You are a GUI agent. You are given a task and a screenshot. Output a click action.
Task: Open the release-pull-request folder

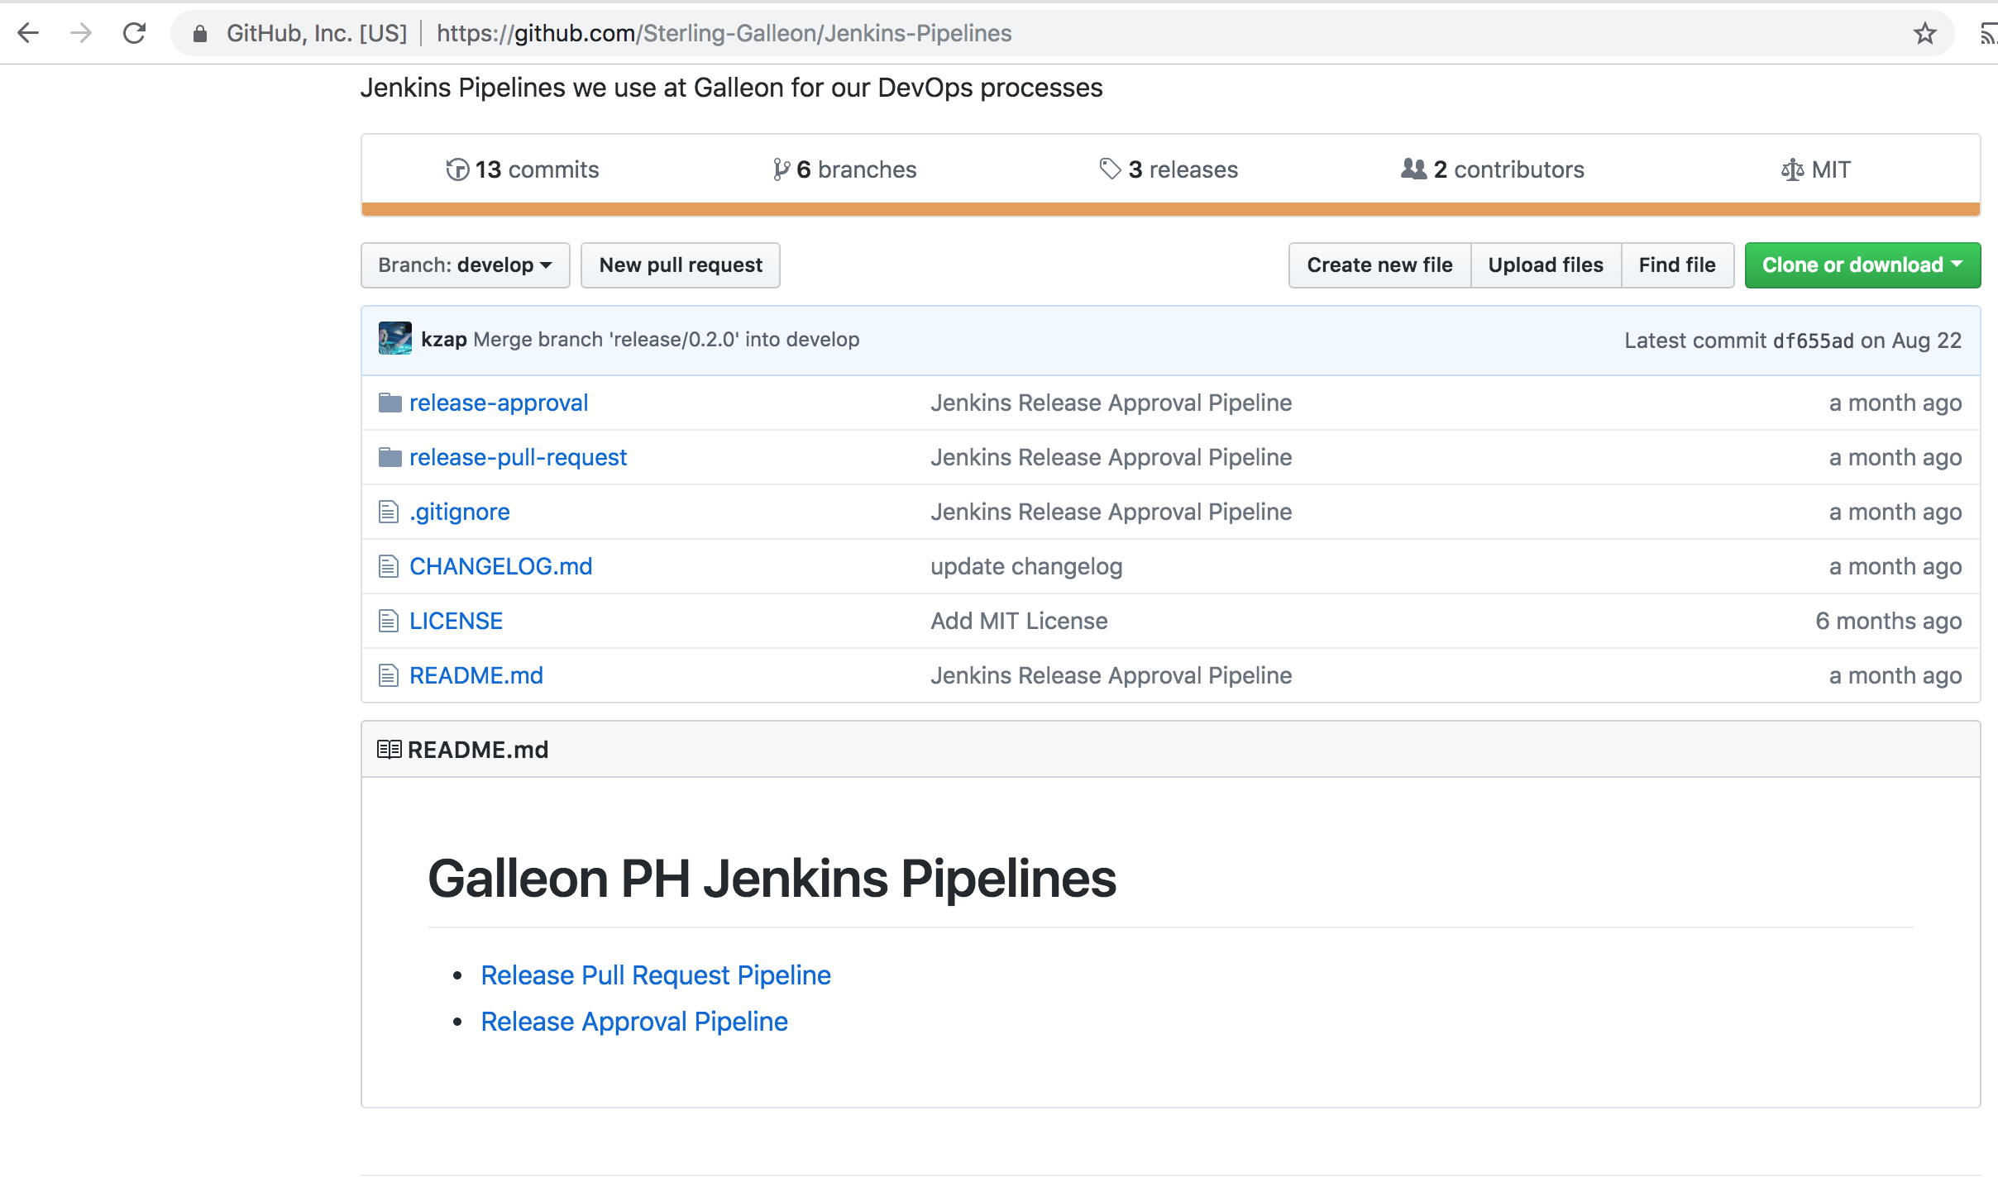[518, 457]
